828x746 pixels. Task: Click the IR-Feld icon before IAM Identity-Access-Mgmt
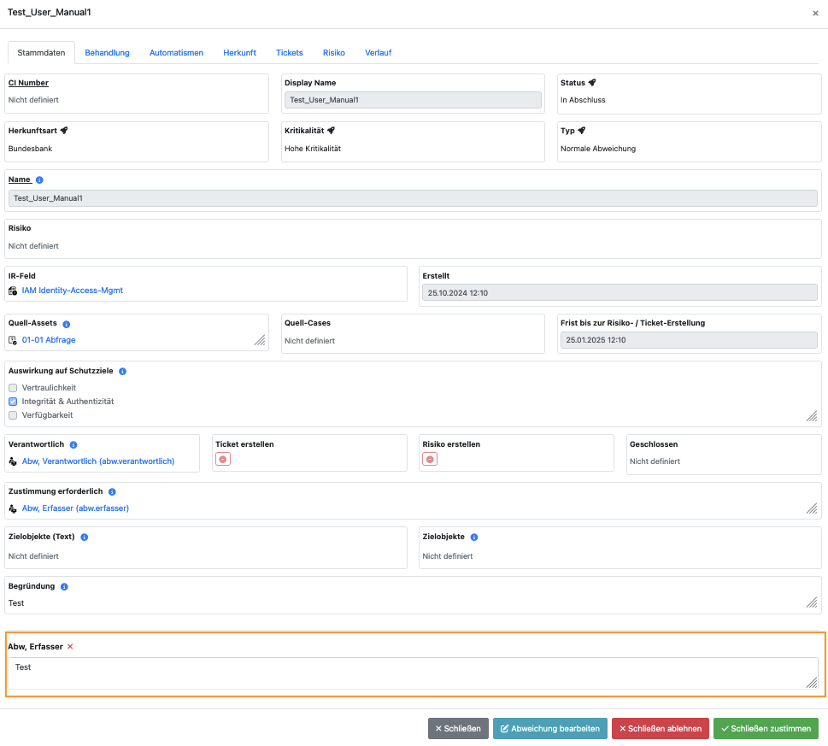(13, 291)
